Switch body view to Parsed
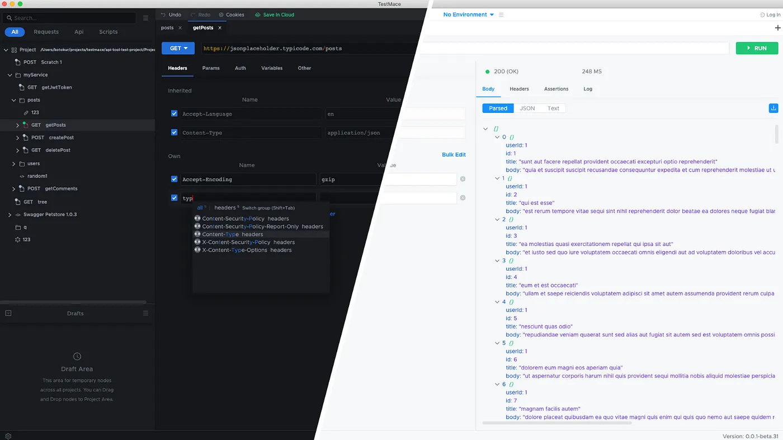783x440 pixels. 498,108
